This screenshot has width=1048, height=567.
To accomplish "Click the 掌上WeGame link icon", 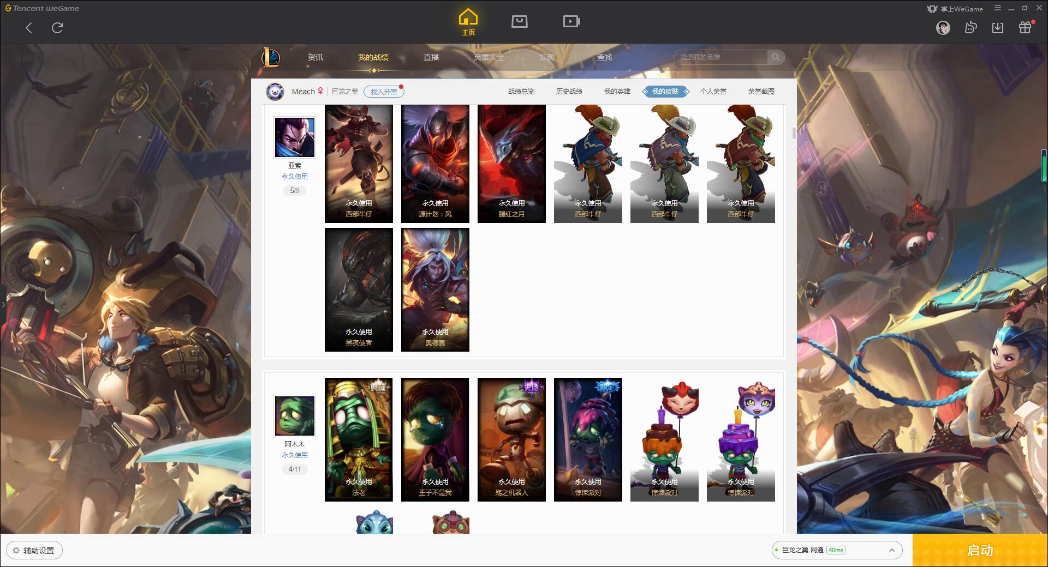I will (955, 9).
